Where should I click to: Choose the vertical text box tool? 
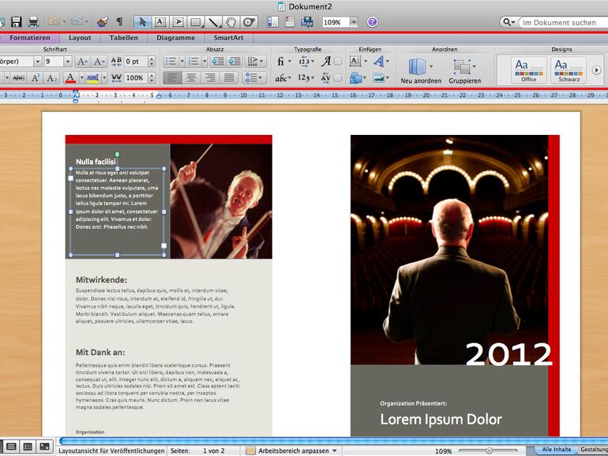click(x=178, y=22)
